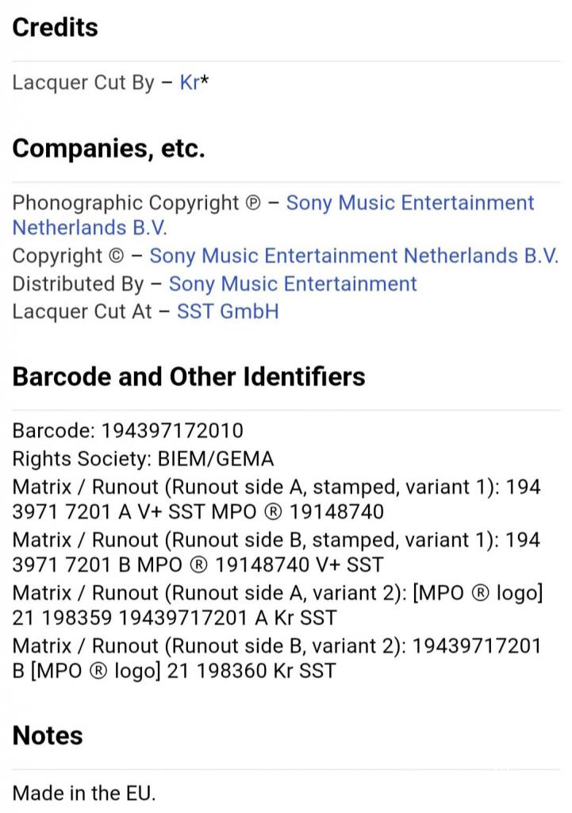The width and height of the screenshot is (572, 813).
Task: Click the side B variant 1 matrix text
Action: (276, 553)
